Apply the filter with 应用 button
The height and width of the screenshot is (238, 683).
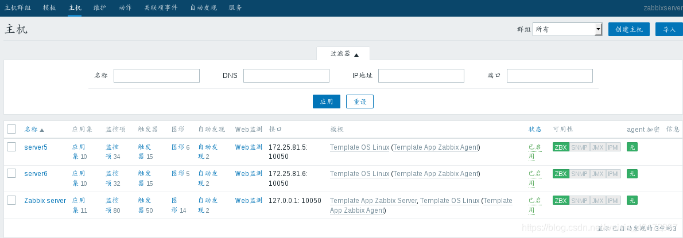327,102
